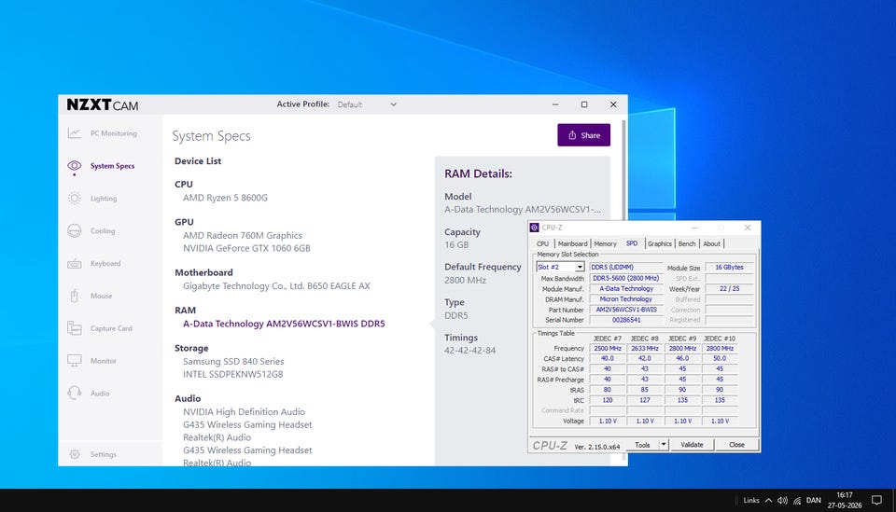Open PC Monitoring section label
Image resolution: width=896 pixels, height=512 pixels.
[x=114, y=133]
